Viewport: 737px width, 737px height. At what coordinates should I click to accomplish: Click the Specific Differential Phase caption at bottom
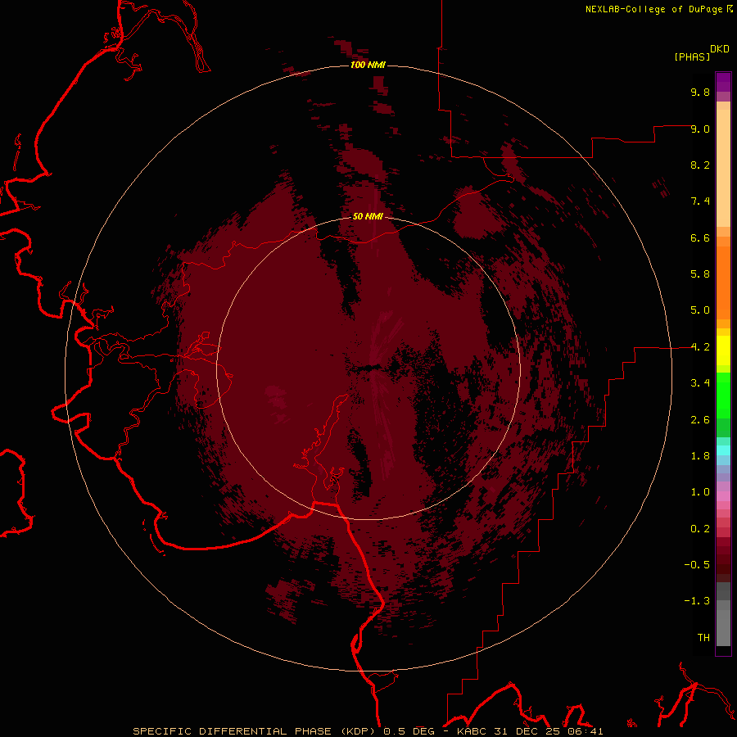[x=368, y=731]
